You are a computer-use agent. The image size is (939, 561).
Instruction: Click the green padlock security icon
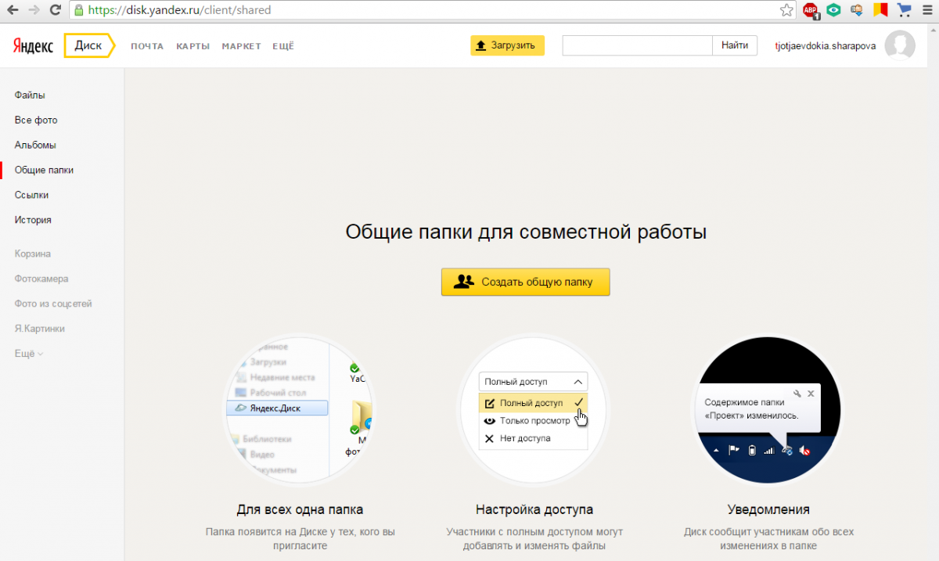(78, 11)
